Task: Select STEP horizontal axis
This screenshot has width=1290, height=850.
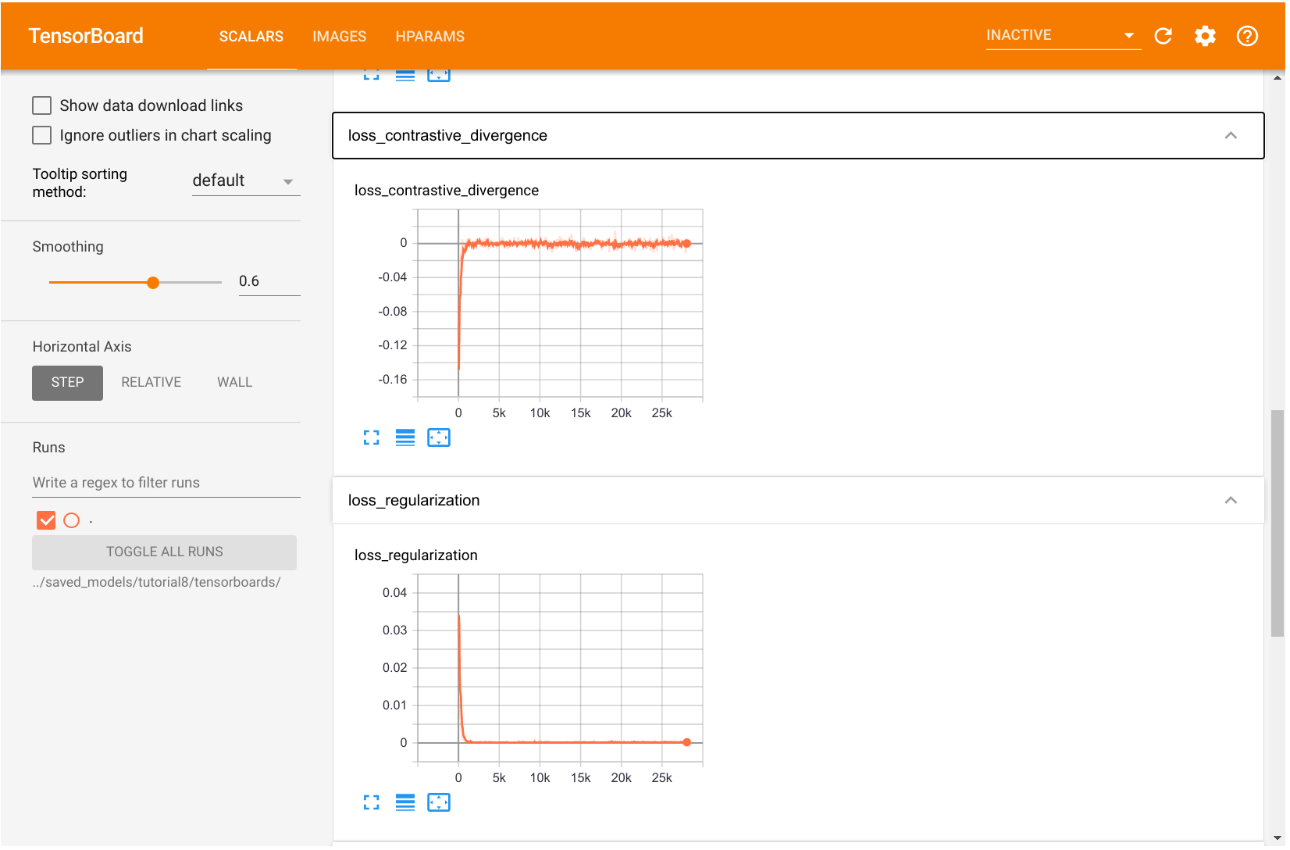Action: pyautogui.click(x=67, y=383)
